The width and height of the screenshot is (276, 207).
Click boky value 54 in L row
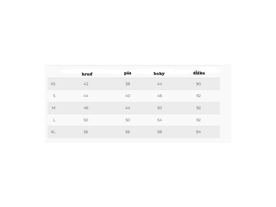click(x=160, y=120)
